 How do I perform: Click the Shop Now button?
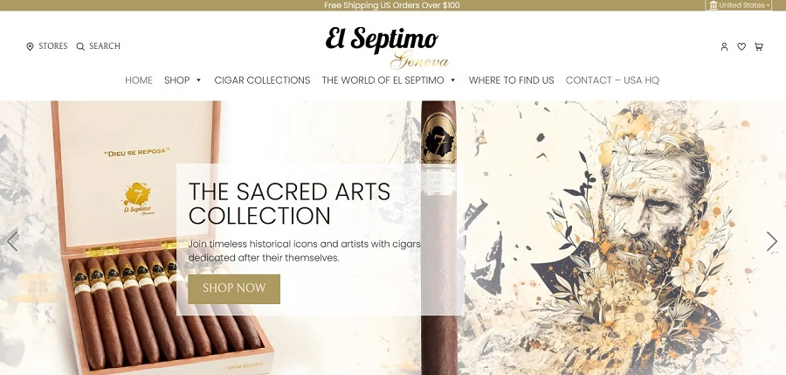(234, 288)
